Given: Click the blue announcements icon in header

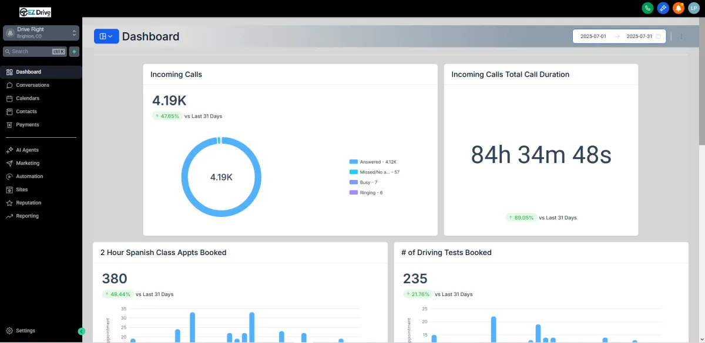Looking at the screenshot, I should tap(663, 8).
